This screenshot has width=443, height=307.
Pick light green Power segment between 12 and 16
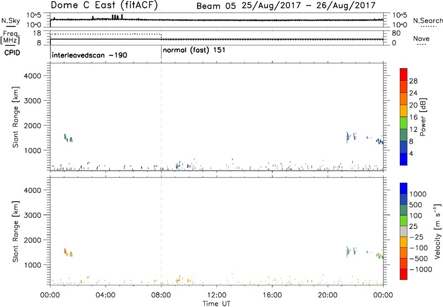point(404,122)
